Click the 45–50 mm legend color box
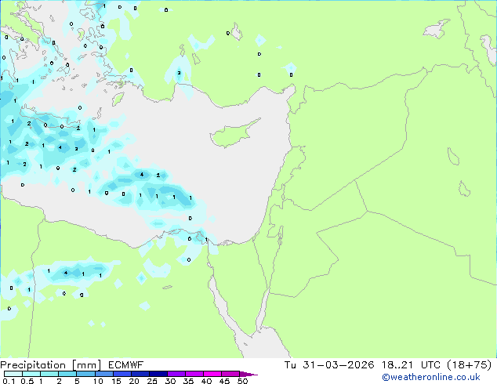 [230, 374]
